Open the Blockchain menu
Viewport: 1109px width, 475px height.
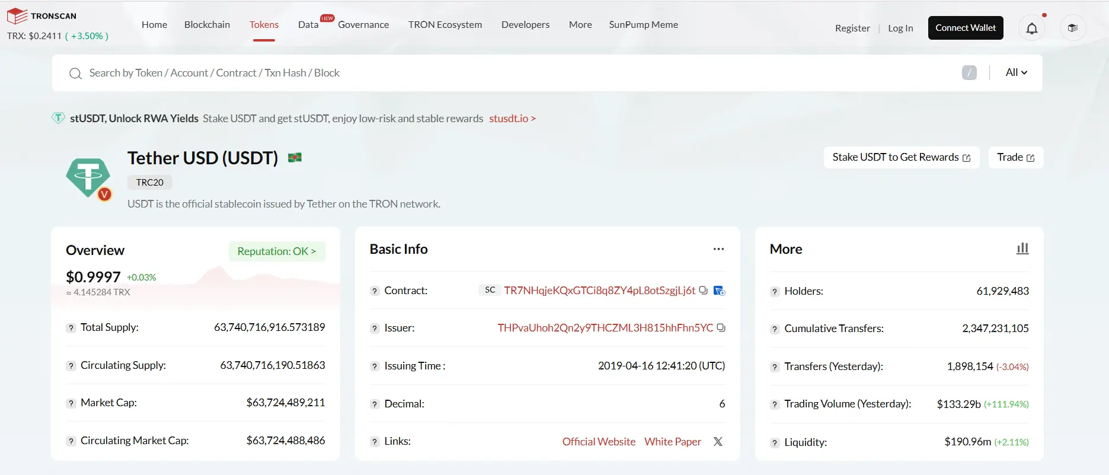tap(207, 24)
